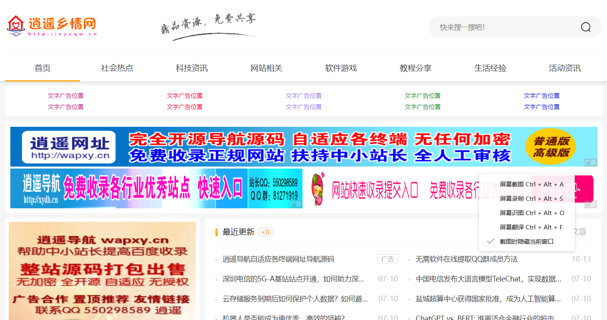
Task: Open article 逍遥导航自适应各终端网址导航源码
Action: click(278, 259)
